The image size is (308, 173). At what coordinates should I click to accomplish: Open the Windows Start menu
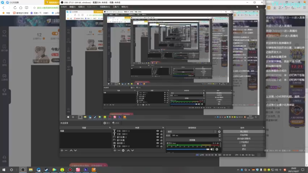coord(3,170)
